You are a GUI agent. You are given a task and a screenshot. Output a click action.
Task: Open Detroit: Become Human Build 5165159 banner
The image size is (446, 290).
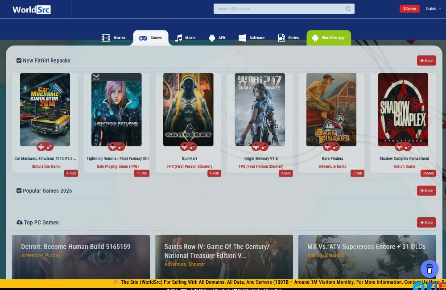[81, 257]
